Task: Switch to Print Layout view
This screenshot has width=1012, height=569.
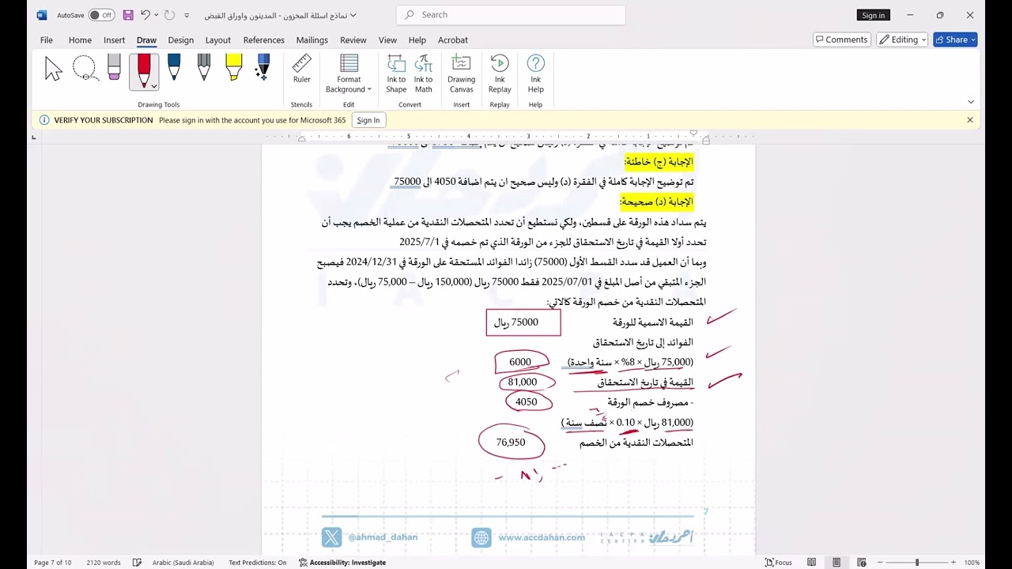Action: coord(836,563)
